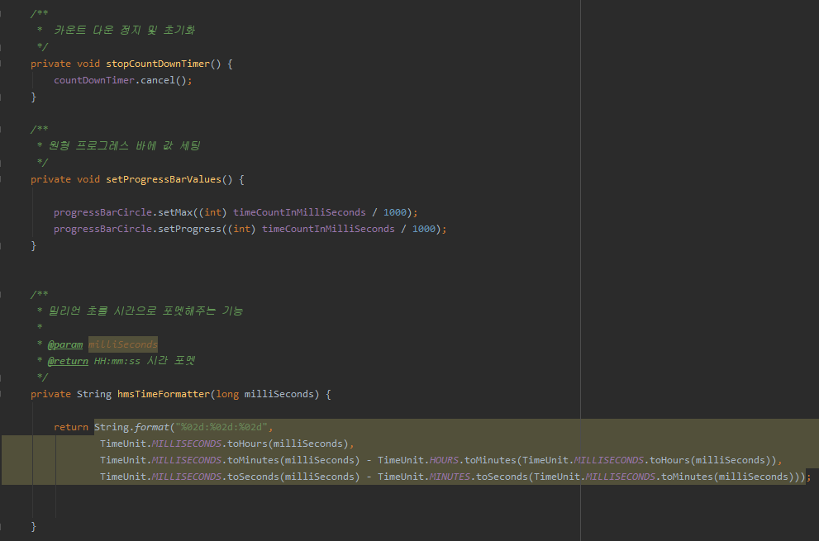Click the @return Javadoc tag
The height and width of the screenshot is (541, 819).
68,361
